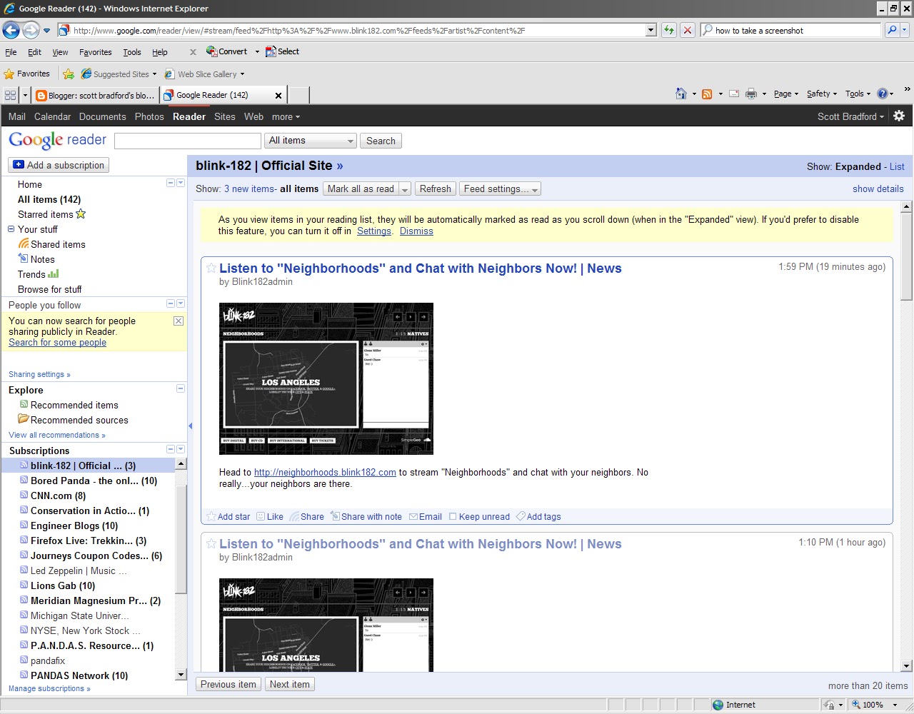Open address bar history dropdown
The width and height of the screenshot is (914, 714).
[651, 30]
